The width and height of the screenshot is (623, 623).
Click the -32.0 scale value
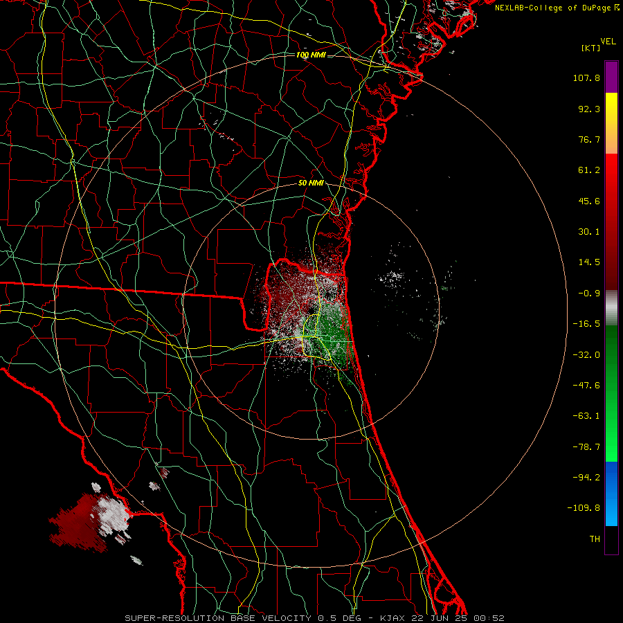click(x=586, y=355)
